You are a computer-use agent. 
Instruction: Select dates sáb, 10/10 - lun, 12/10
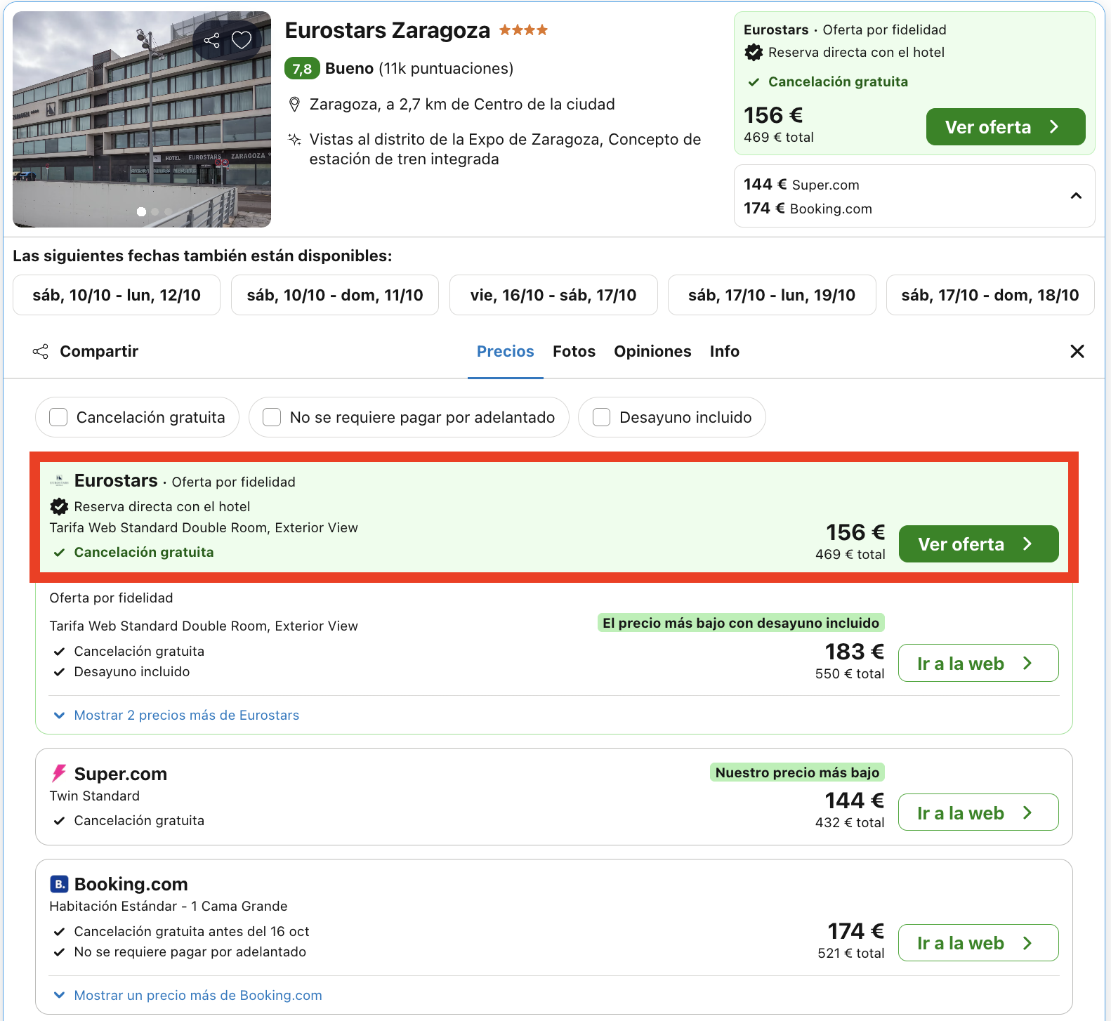[117, 295]
